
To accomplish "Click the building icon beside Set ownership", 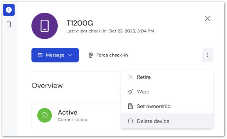I will [x=130, y=106].
